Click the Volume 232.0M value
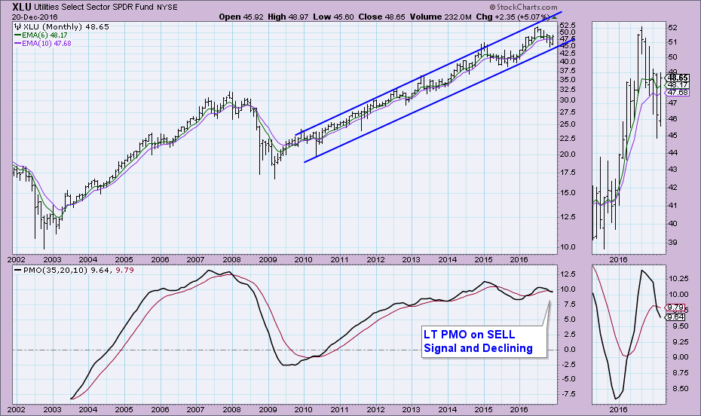The width and height of the screenshot is (701, 416). click(x=440, y=17)
